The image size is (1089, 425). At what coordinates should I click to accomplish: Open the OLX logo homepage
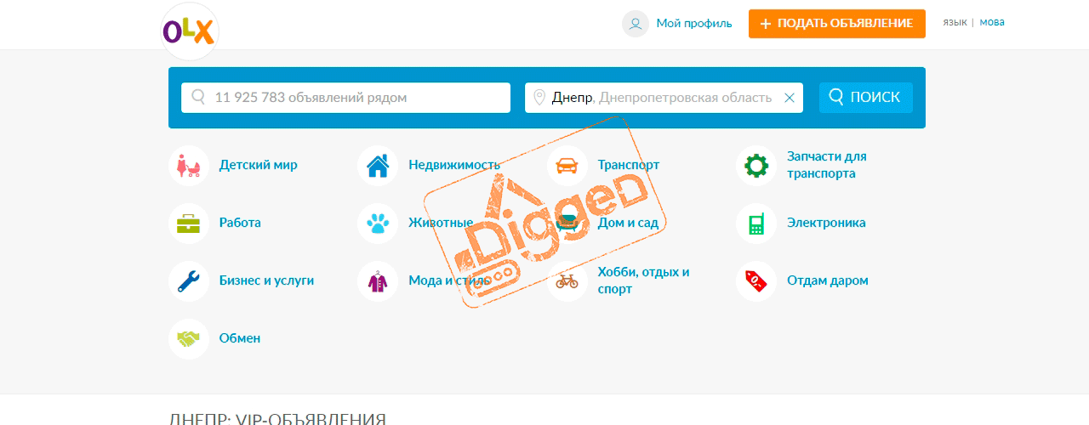pos(189,31)
